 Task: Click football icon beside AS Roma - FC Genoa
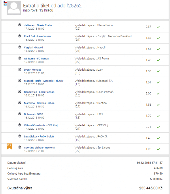(x=20, y=58)
